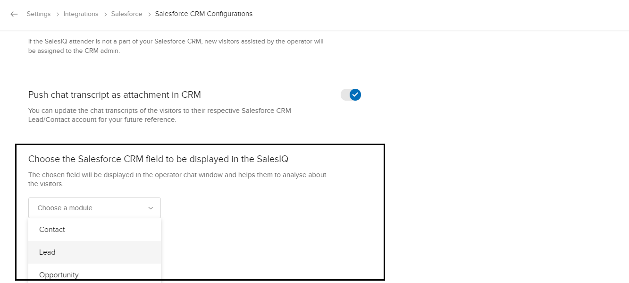Click the chat transcripts update description text
The image size is (629, 283).
pyautogui.click(x=159, y=115)
